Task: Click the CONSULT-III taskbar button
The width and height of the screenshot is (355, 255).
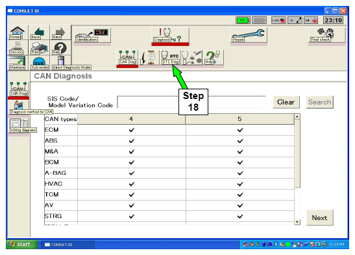Action: pyautogui.click(x=67, y=245)
